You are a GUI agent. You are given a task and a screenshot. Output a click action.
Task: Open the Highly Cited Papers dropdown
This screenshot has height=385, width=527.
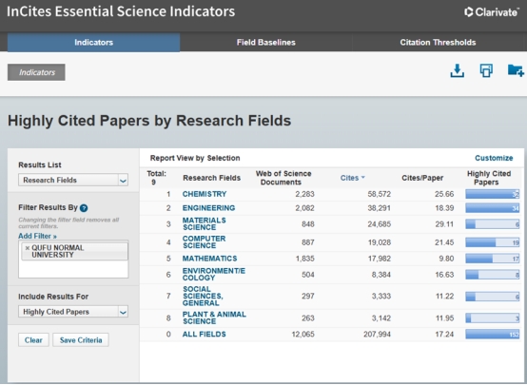(73, 312)
